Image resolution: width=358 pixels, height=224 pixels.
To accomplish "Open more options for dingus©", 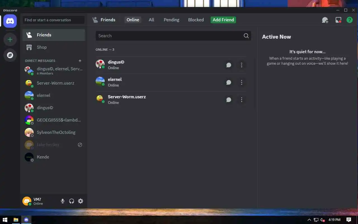I will click(x=242, y=65).
